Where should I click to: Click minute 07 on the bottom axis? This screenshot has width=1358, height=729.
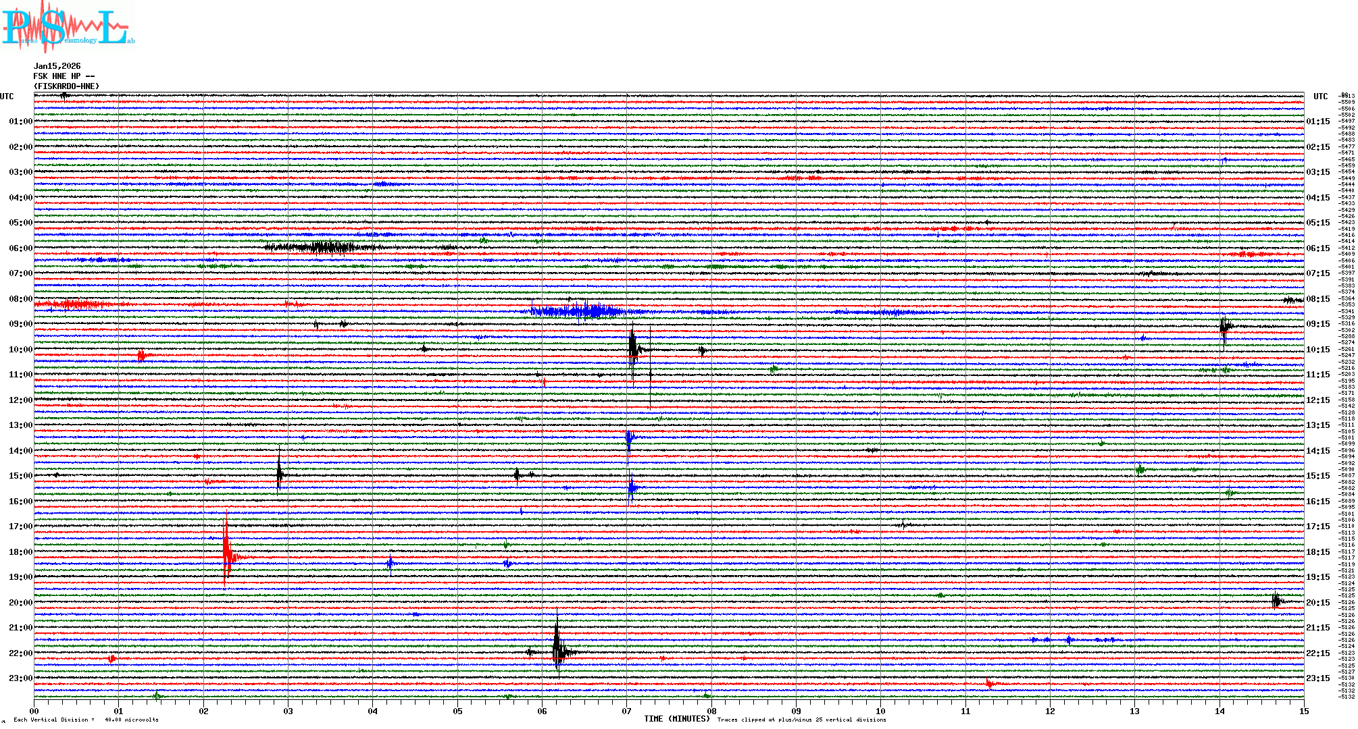pos(626,711)
